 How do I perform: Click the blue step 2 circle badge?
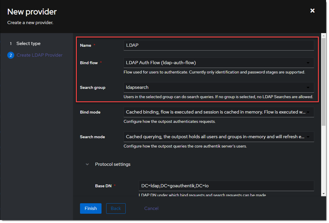coord(11,55)
